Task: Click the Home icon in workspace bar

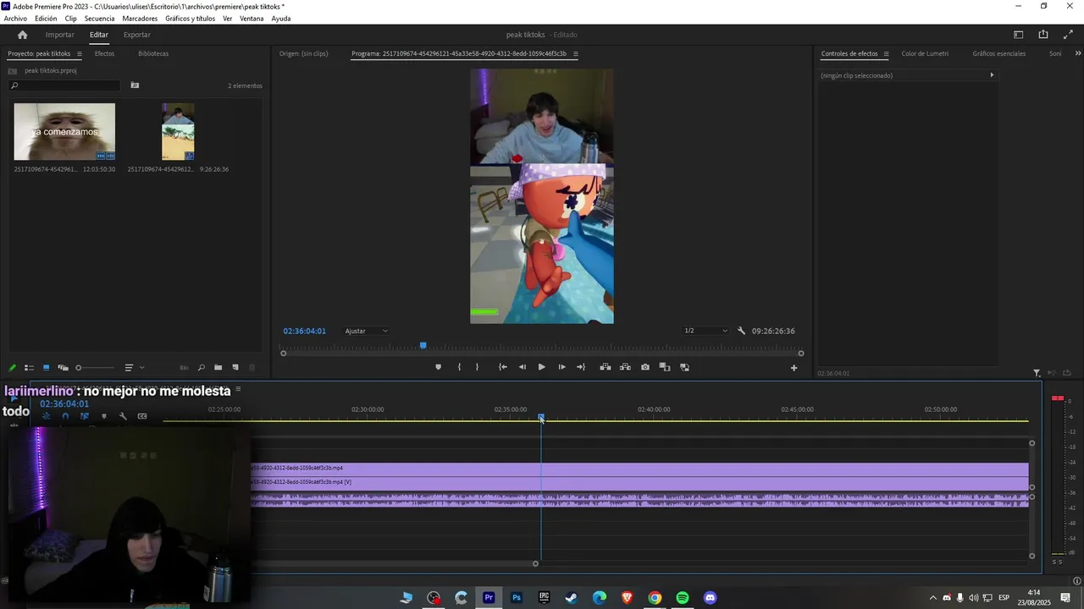Action: point(23,35)
